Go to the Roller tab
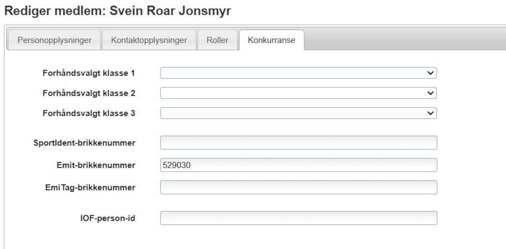This screenshot has width=506, height=249. pyautogui.click(x=217, y=40)
